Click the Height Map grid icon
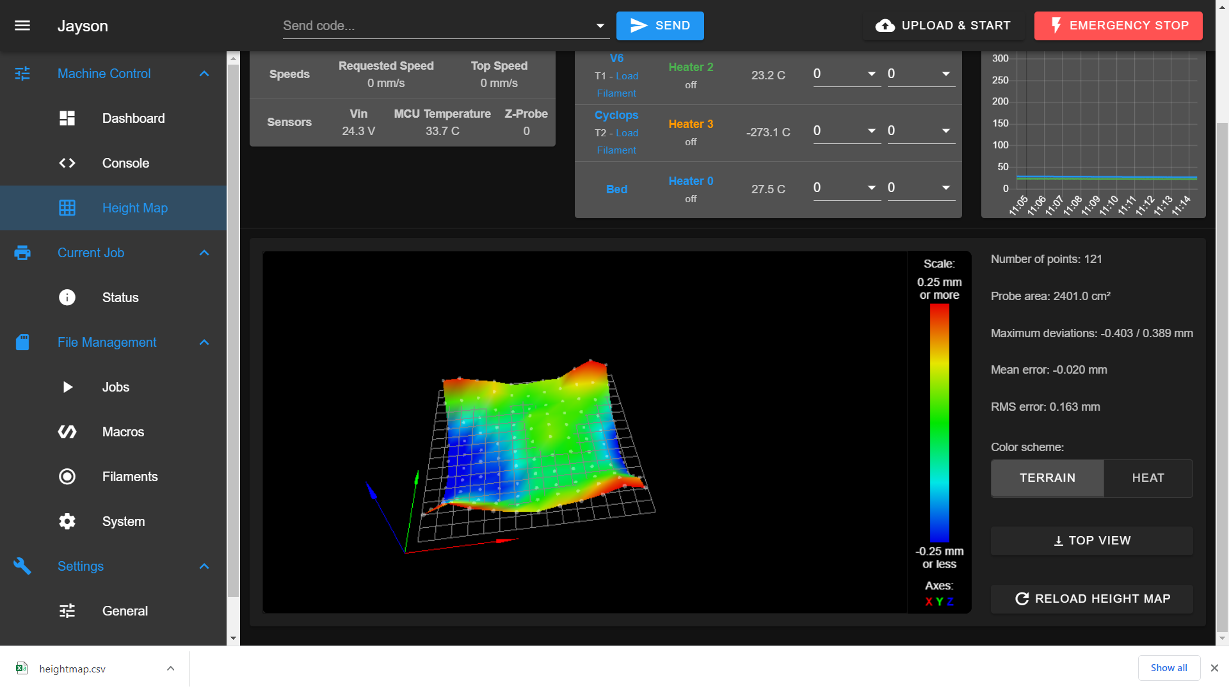1229x691 pixels. [67, 208]
